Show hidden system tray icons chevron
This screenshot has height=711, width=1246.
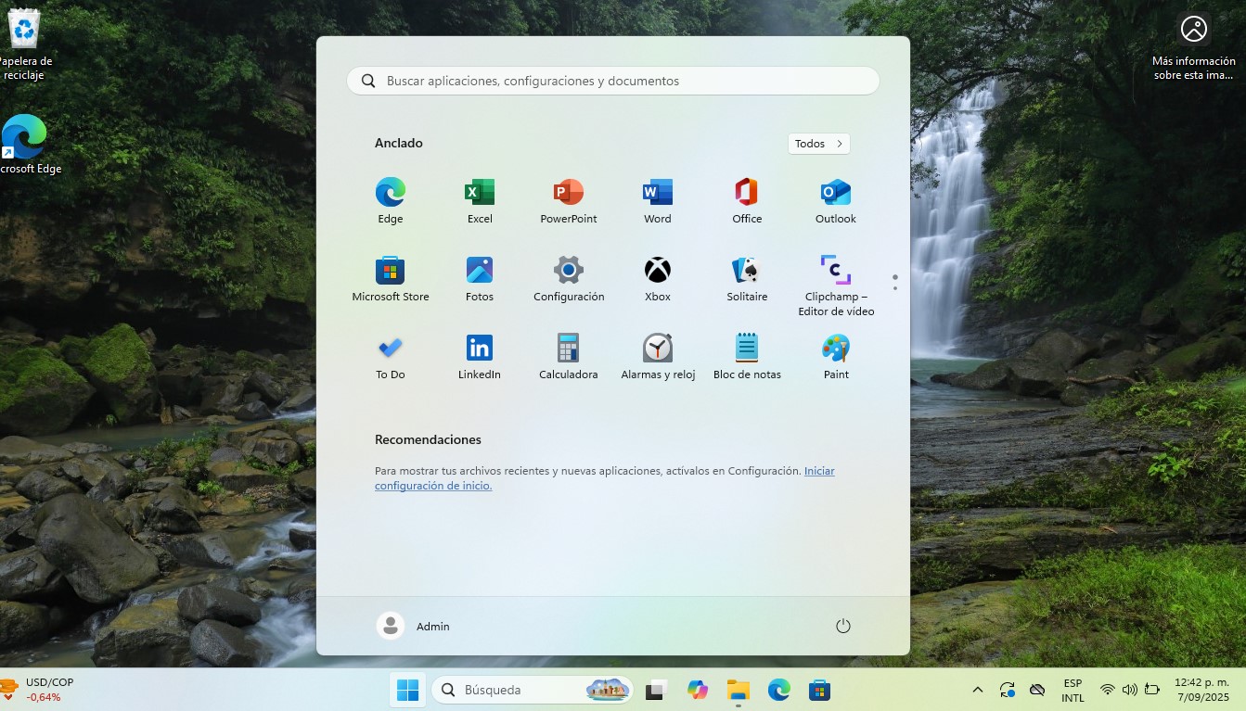977,690
